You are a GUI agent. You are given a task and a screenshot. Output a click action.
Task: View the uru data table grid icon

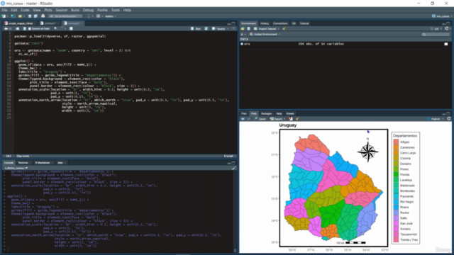[446, 44]
